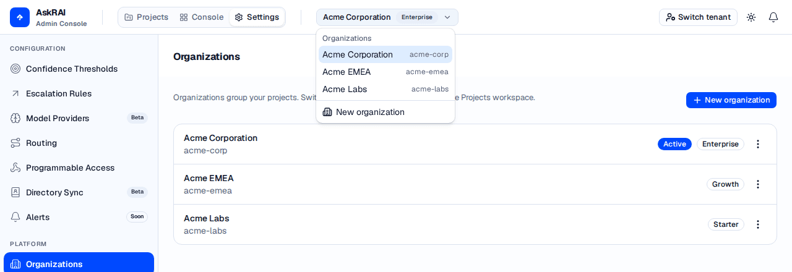The width and height of the screenshot is (792, 272).
Task: Open the Projects tab
Action: [146, 17]
